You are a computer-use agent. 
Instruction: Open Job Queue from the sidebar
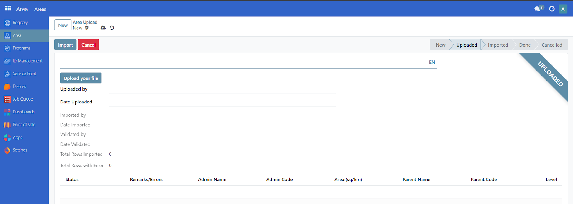[x=23, y=99]
